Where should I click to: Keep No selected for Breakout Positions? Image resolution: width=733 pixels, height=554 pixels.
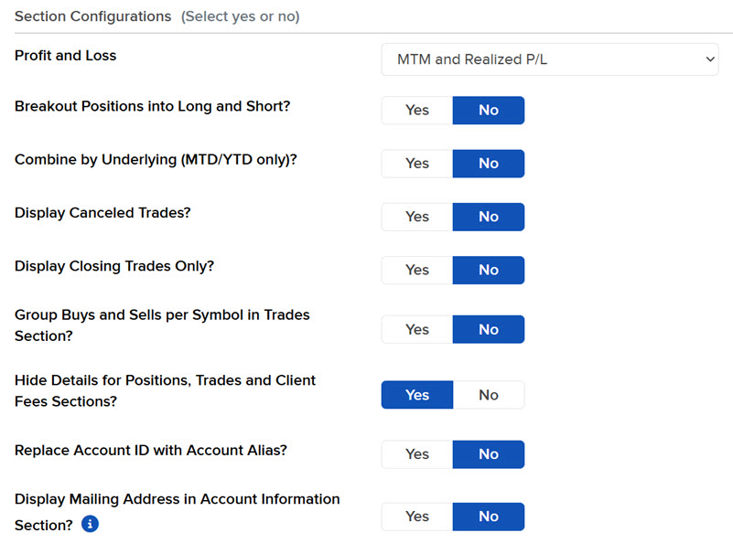[x=489, y=110]
